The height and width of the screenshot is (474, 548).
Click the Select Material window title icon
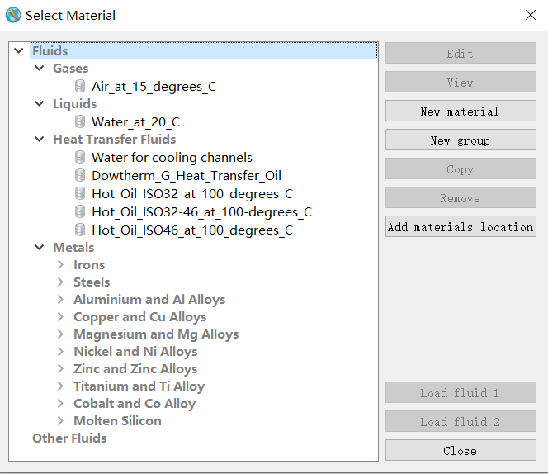[x=13, y=15]
